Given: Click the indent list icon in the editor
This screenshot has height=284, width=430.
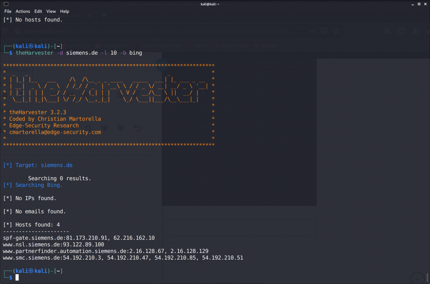Looking at the screenshot, I should pos(121,128).
